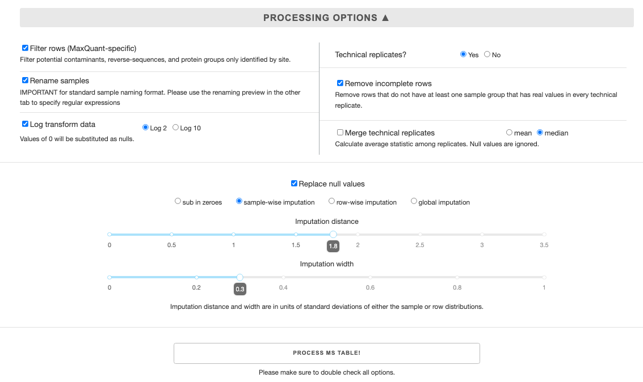The width and height of the screenshot is (643, 382).
Task: Toggle Replace null values checkbox
Action: tap(294, 184)
